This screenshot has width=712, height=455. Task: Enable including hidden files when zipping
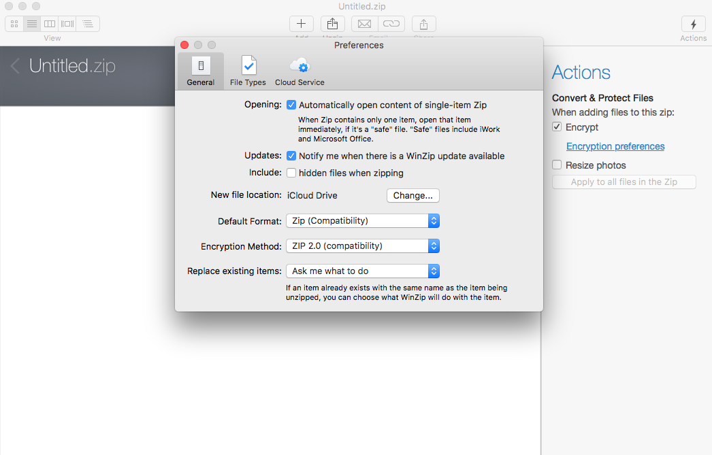[x=291, y=173]
